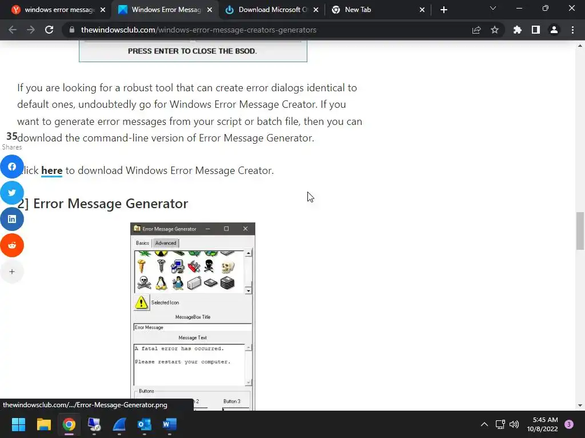Reload the current page
The height and width of the screenshot is (438, 585).
49,30
